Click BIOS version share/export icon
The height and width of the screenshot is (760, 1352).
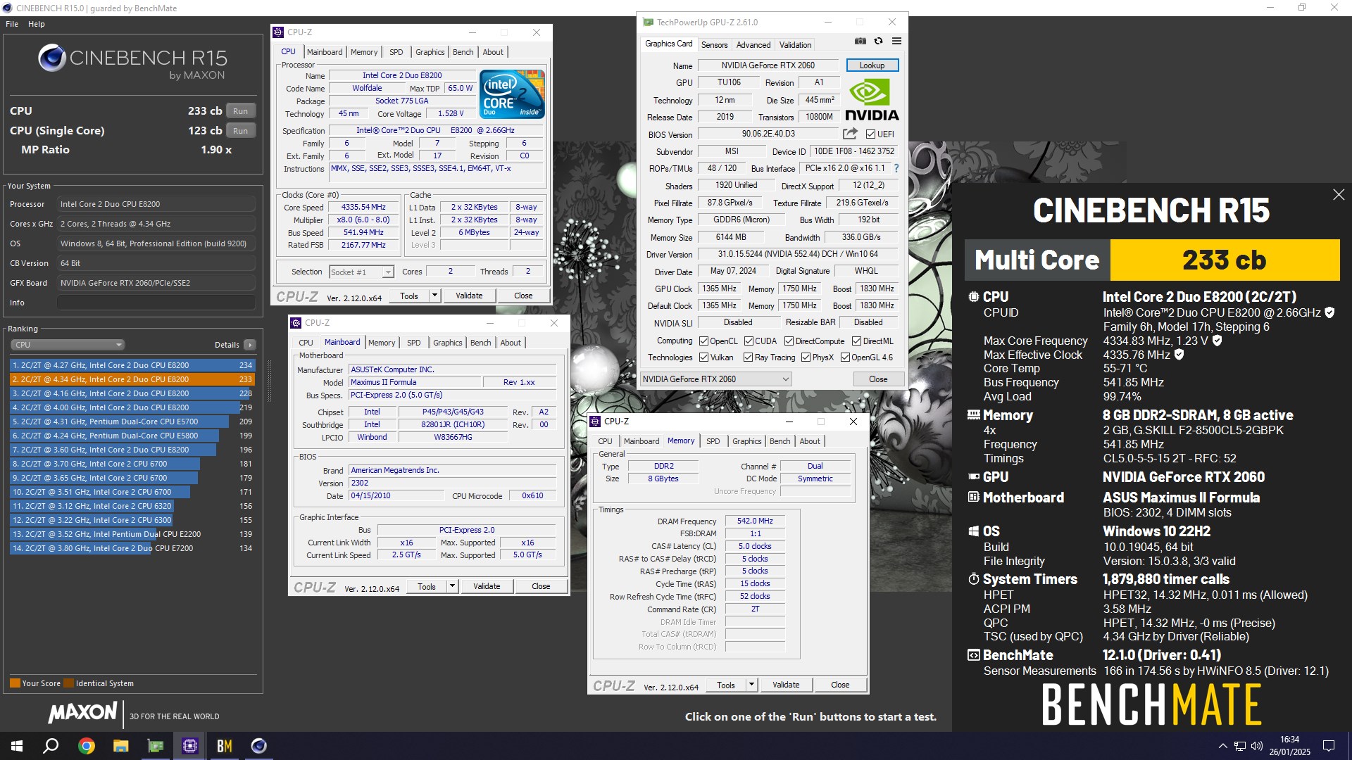click(x=850, y=134)
